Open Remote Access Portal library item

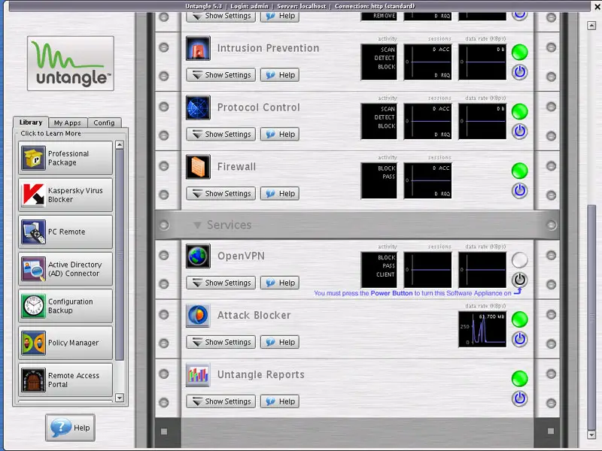[x=65, y=380]
